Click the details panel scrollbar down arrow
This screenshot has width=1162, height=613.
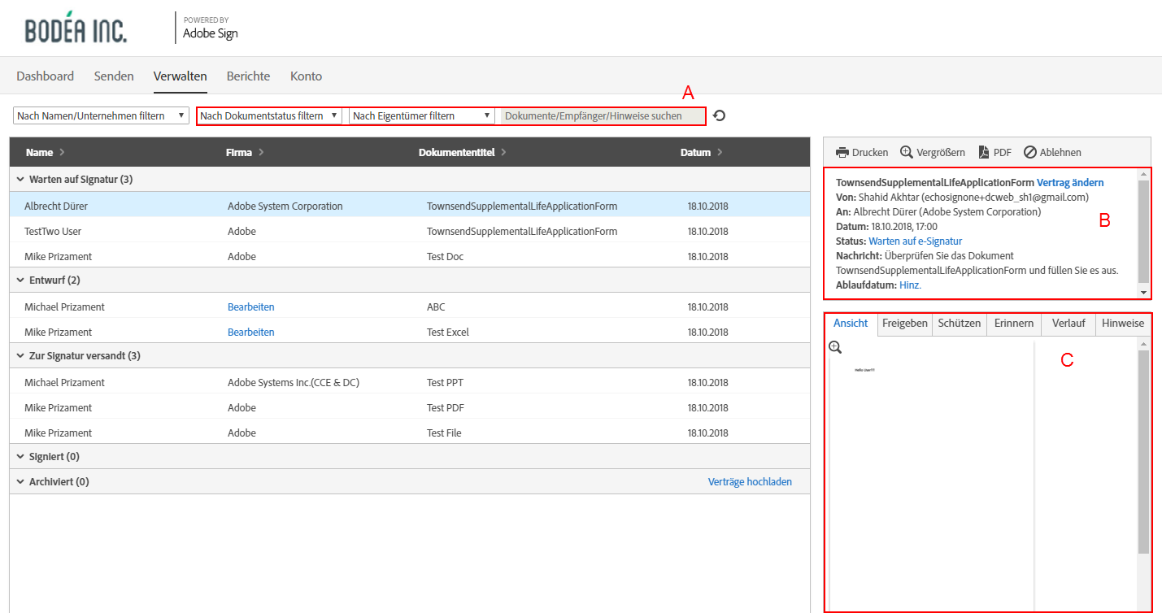pos(1144,293)
